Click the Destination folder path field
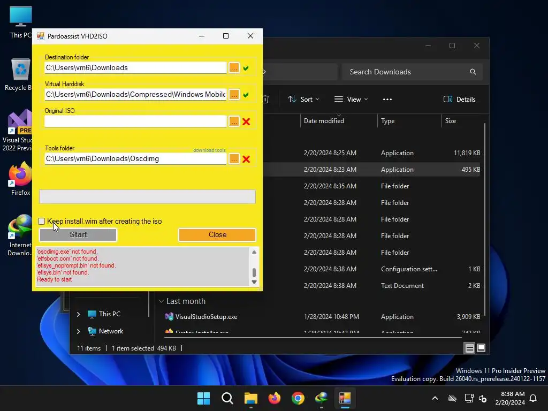 click(x=135, y=68)
